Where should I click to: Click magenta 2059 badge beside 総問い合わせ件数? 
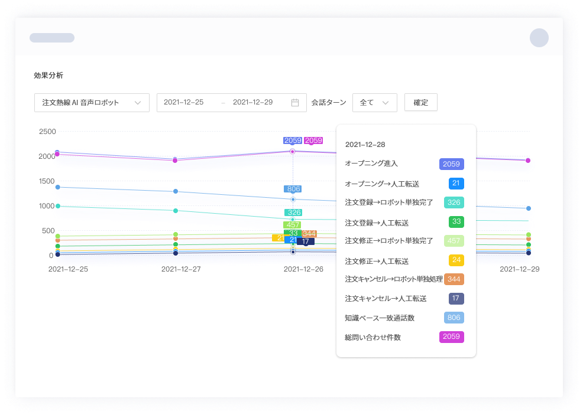click(x=451, y=337)
